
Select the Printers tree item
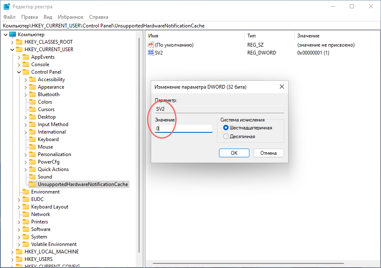(x=40, y=222)
